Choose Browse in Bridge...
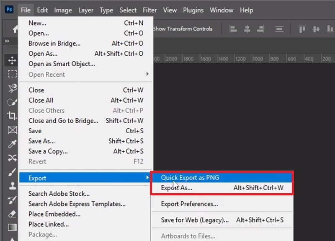Screen dimensions: 335x241 click(x=86, y=44)
